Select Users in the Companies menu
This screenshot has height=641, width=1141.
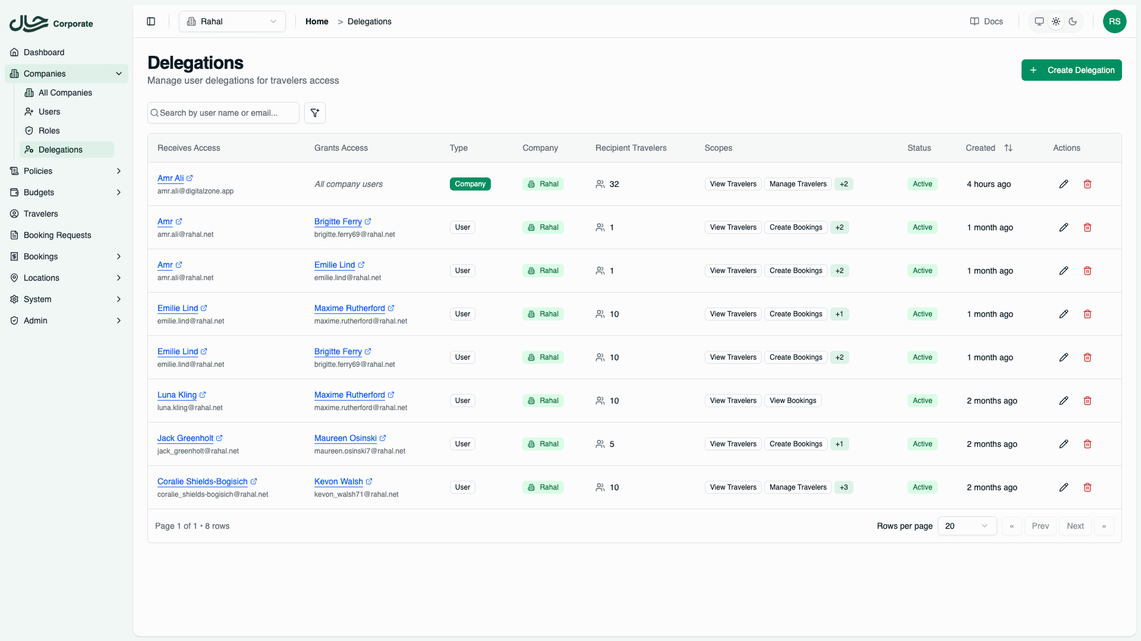[49, 112]
